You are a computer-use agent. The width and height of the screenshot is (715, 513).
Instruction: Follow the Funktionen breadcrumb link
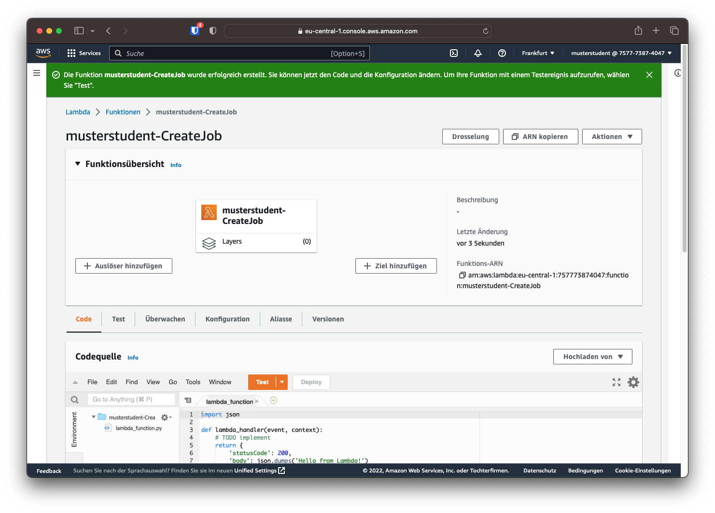[x=123, y=112]
